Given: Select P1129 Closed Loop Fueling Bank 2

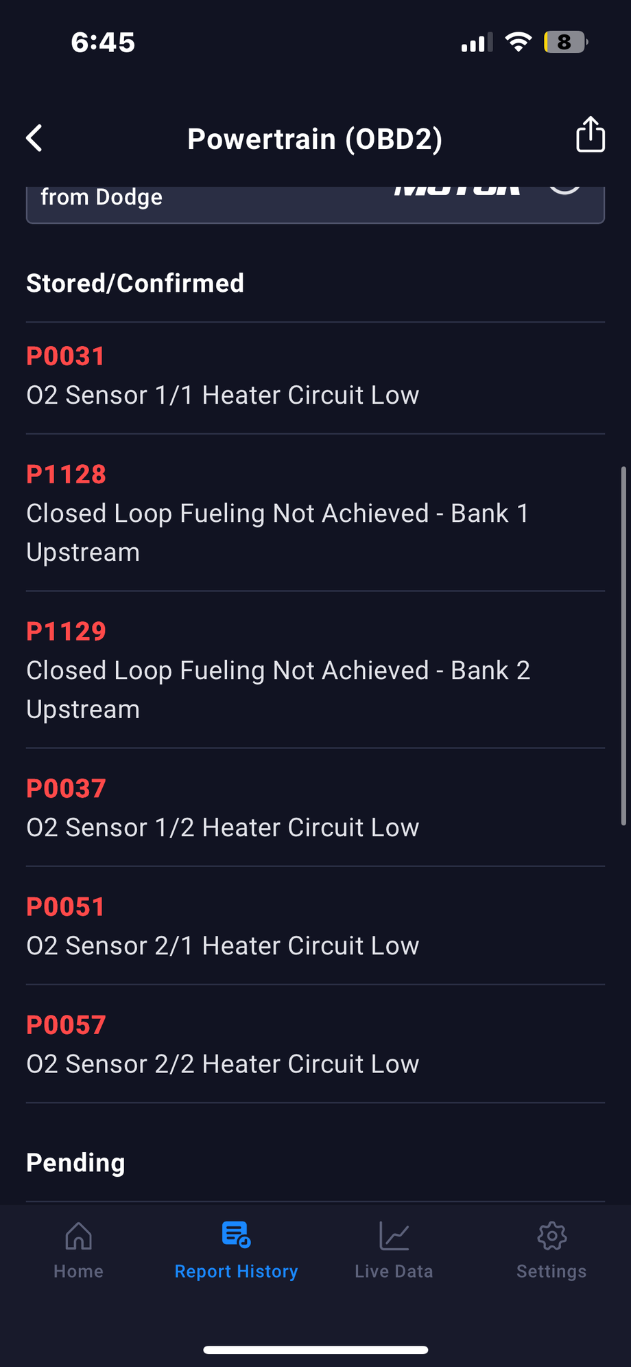Looking at the screenshot, I should pyautogui.click(x=277, y=671).
